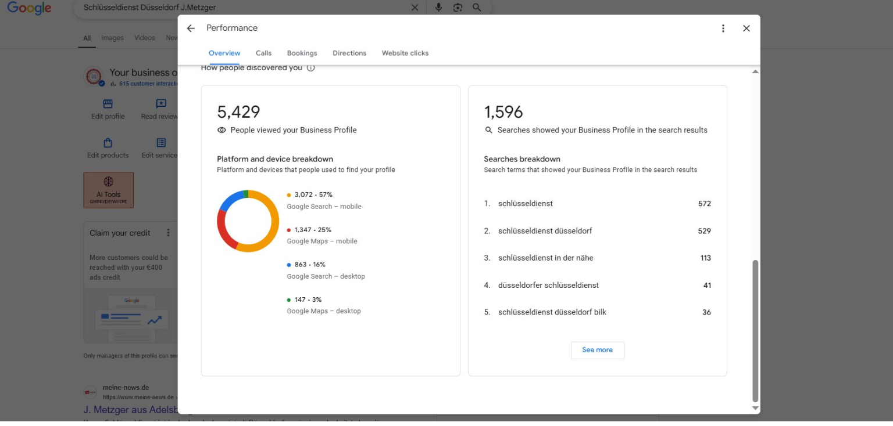Switch to Images search tab
This screenshot has width=893, height=426.
tap(112, 38)
